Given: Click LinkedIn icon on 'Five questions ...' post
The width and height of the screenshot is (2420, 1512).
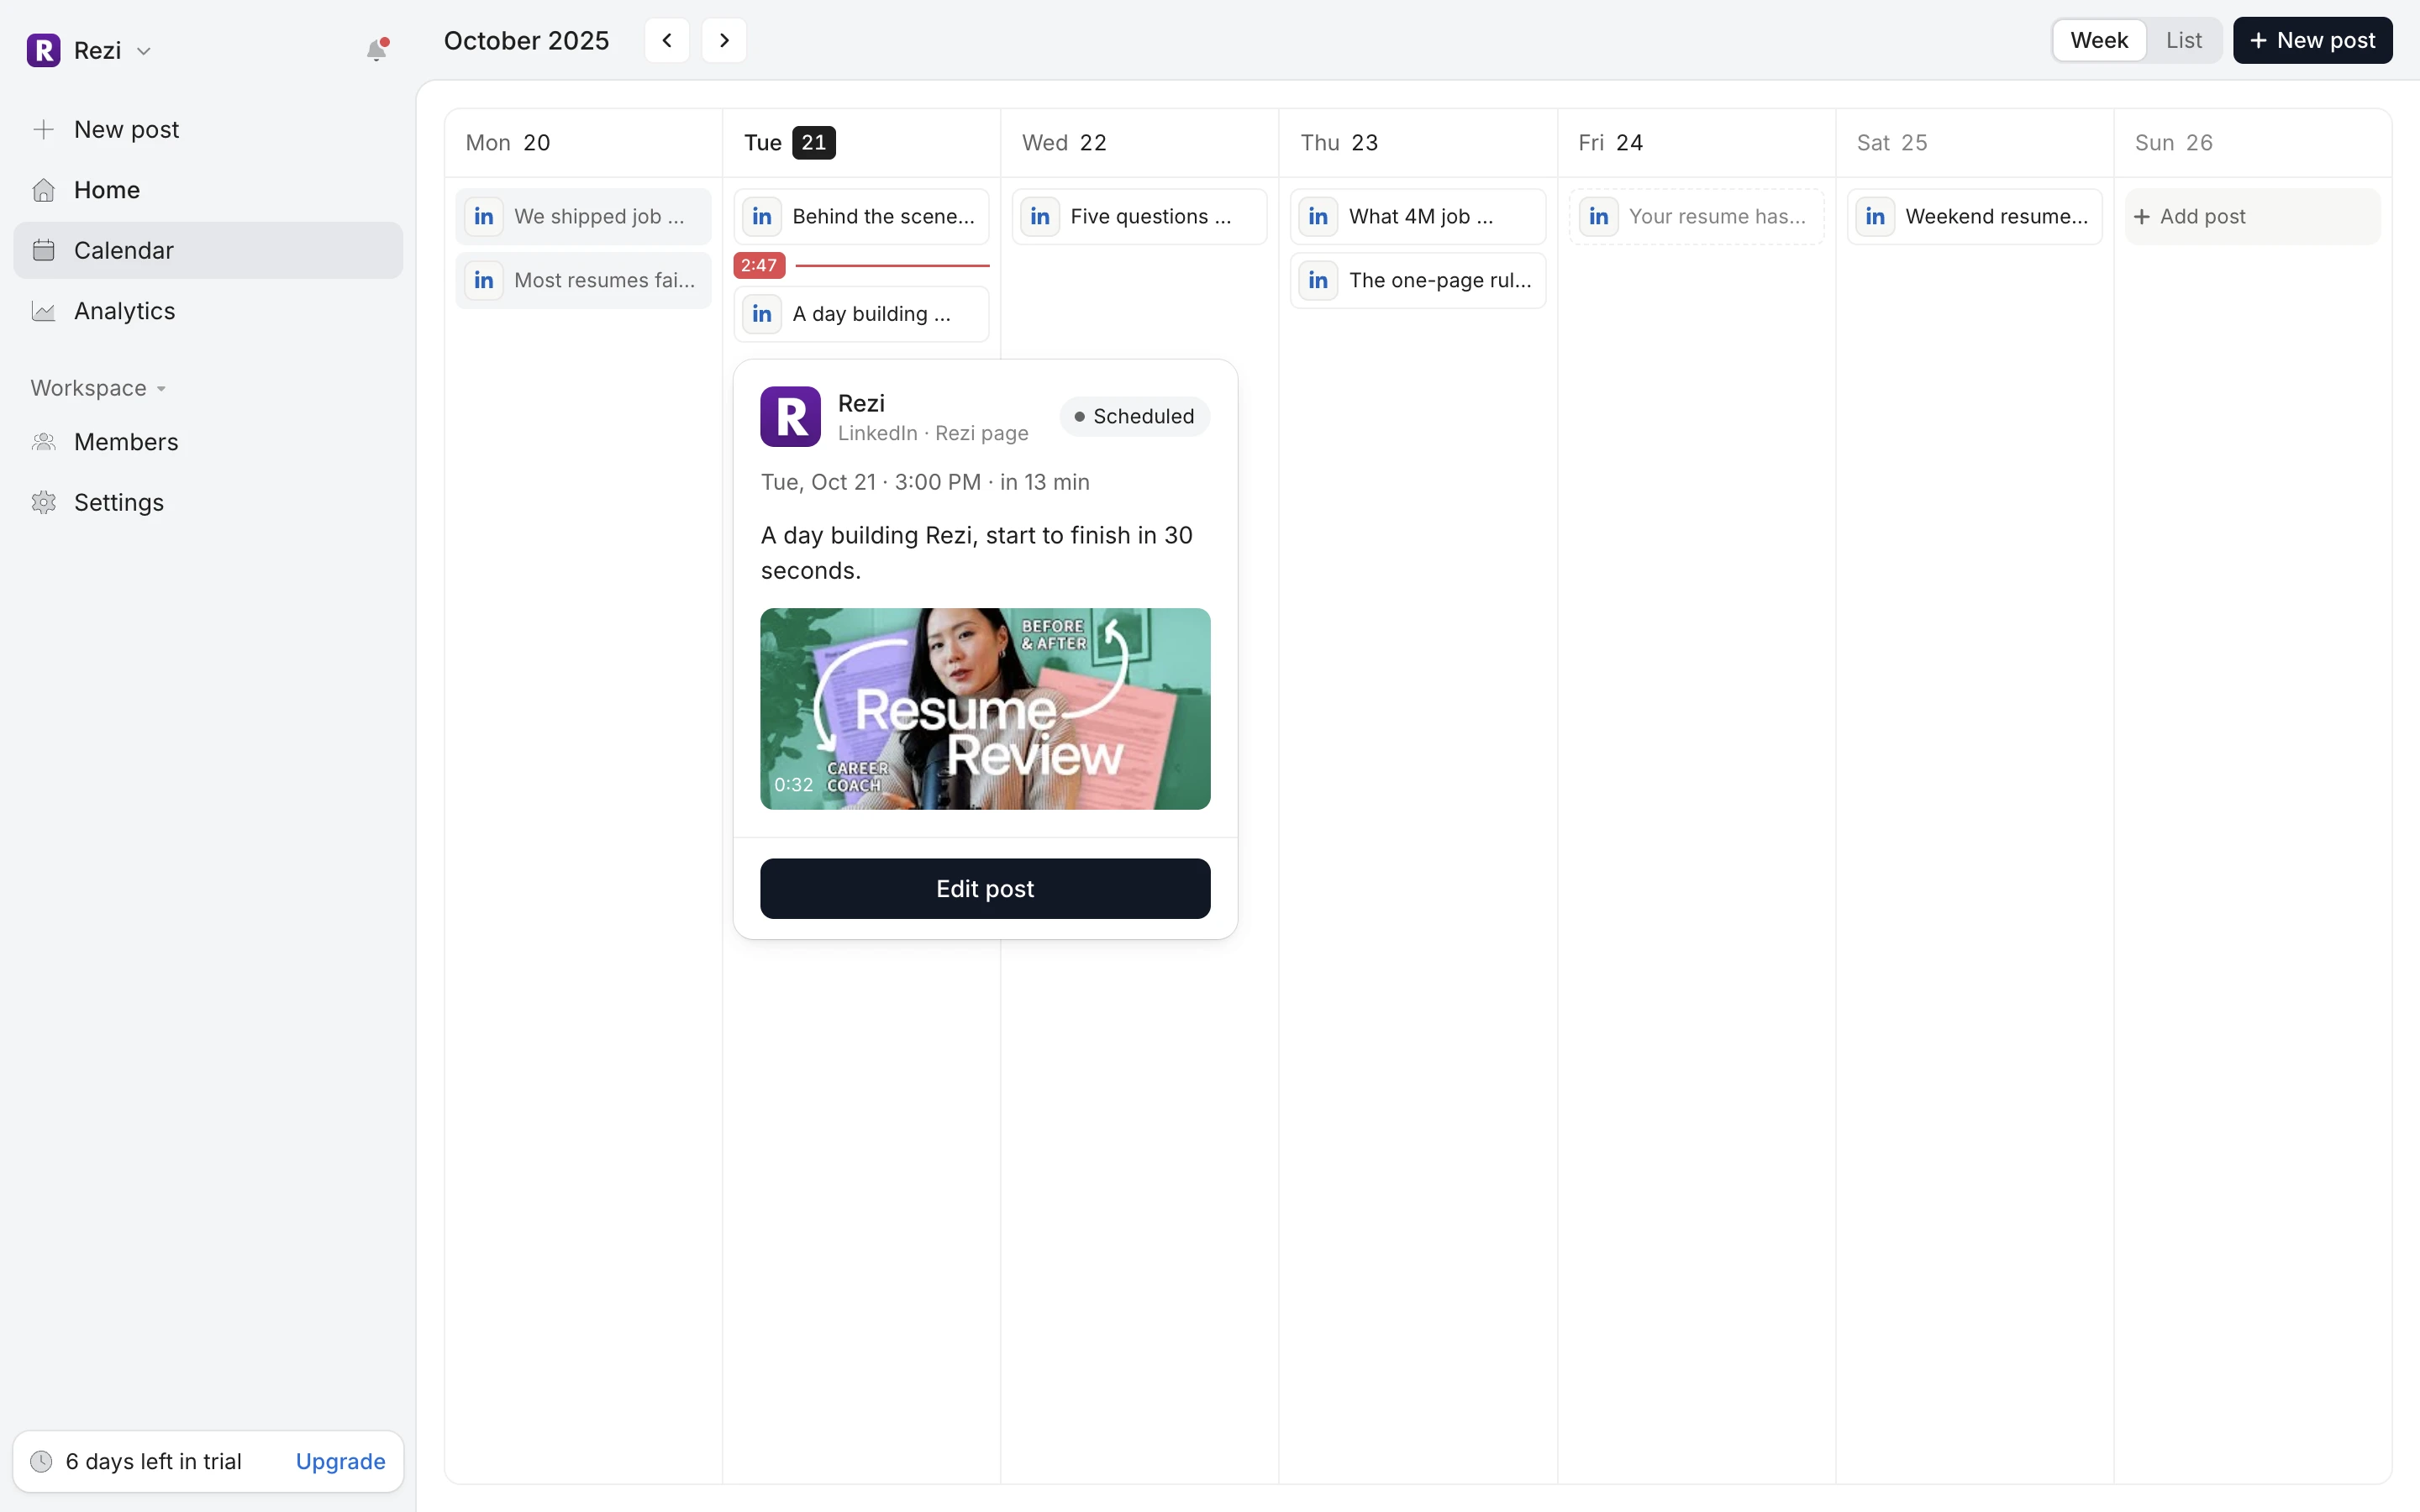Looking at the screenshot, I should (1040, 216).
